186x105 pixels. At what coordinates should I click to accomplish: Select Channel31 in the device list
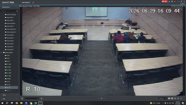coord(9,47)
